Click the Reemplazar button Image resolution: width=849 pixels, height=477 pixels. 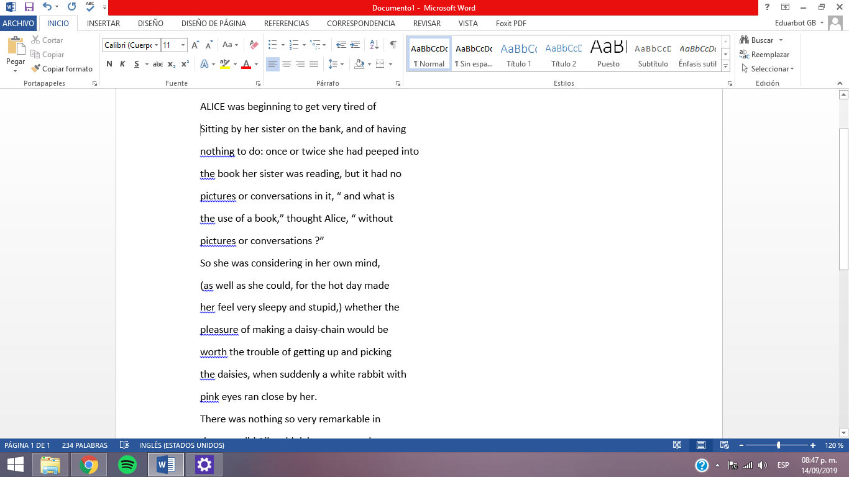pos(764,55)
